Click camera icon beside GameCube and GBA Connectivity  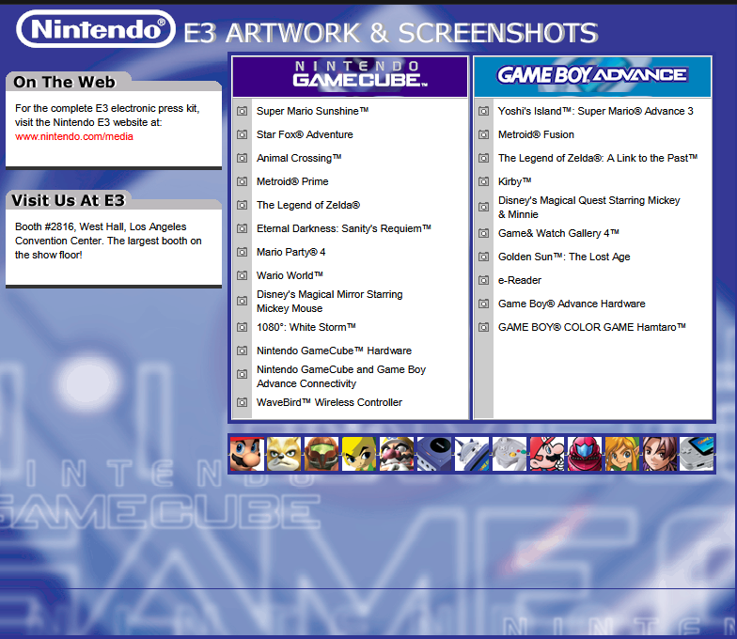243,374
